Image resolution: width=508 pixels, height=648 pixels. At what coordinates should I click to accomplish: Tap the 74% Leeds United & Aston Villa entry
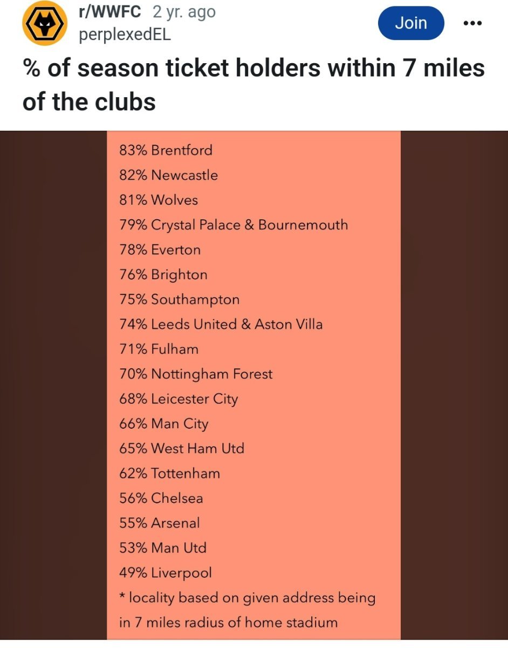coord(221,324)
